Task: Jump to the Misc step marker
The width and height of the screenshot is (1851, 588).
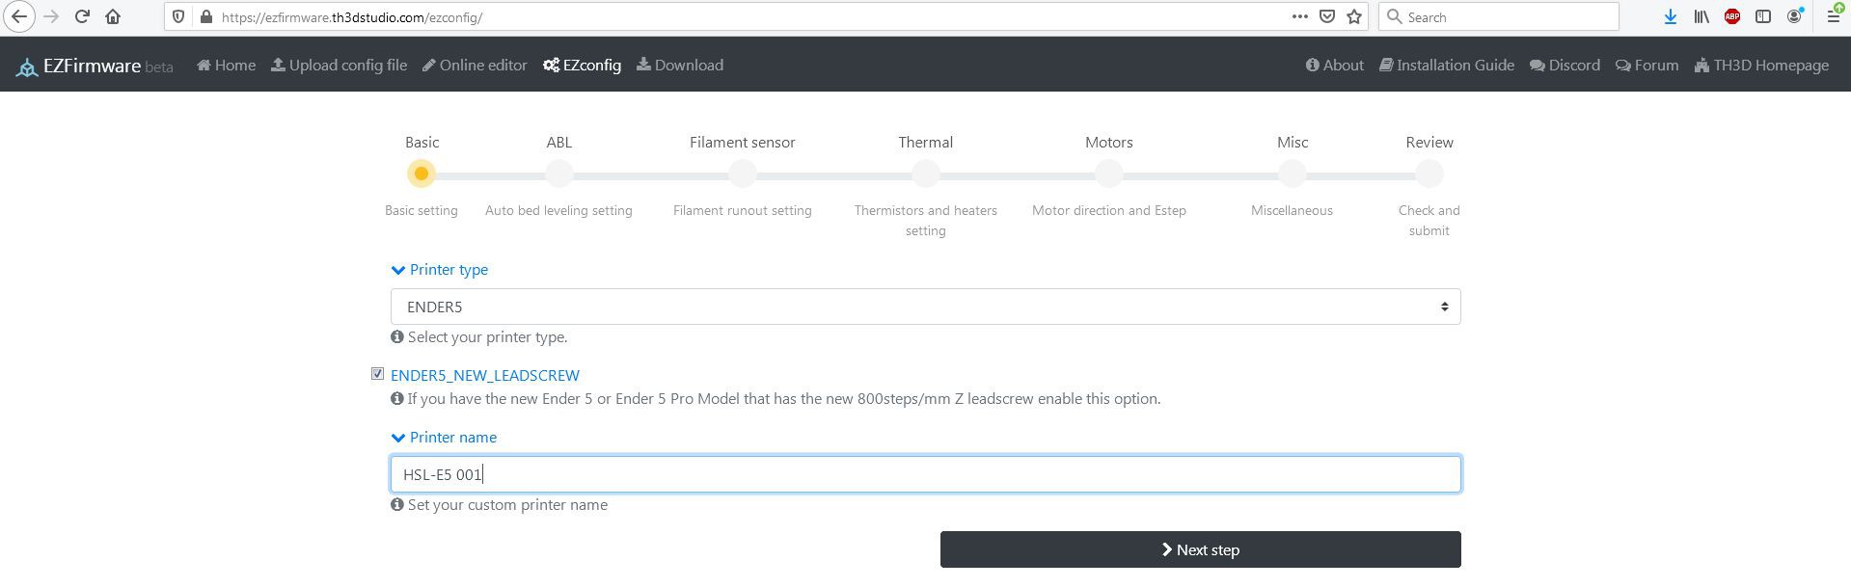Action: point(1293,174)
